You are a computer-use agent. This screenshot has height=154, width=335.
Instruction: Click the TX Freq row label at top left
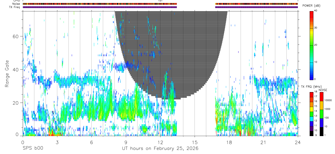pos(14,7)
